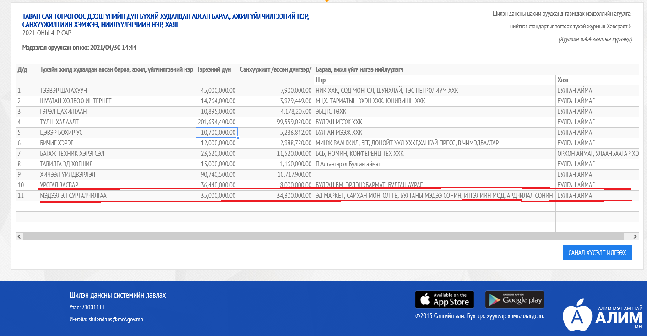The width and height of the screenshot is (647, 336).
Task: Click the Нэр sub-header
Action: (x=435, y=80)
